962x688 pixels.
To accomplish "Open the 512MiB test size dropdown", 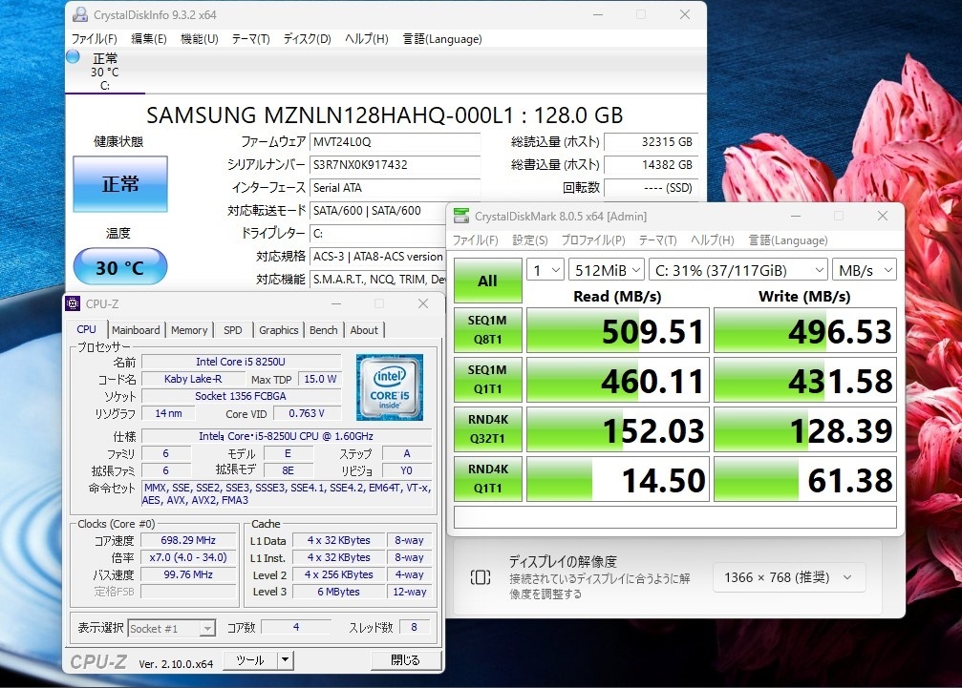I will (606, 269).
